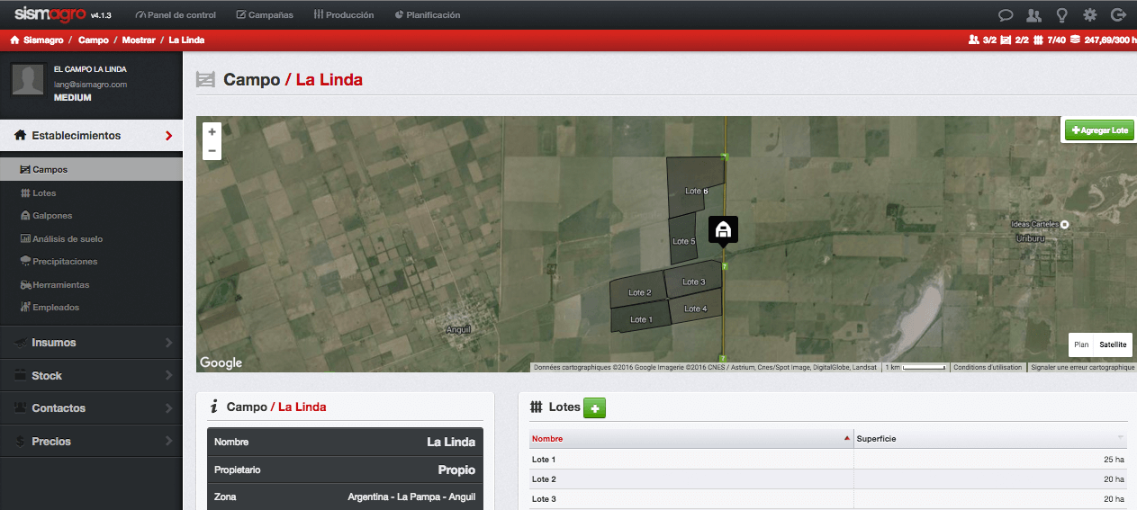Open Planificación menu
1137x510 pixels.
coord(428,15)
